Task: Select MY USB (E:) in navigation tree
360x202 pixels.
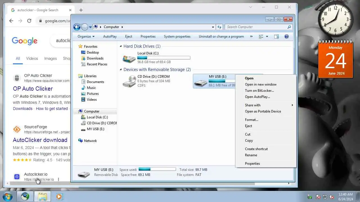Action: (x=95, y=129)
